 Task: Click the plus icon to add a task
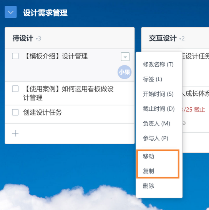(x=15, y=133)
